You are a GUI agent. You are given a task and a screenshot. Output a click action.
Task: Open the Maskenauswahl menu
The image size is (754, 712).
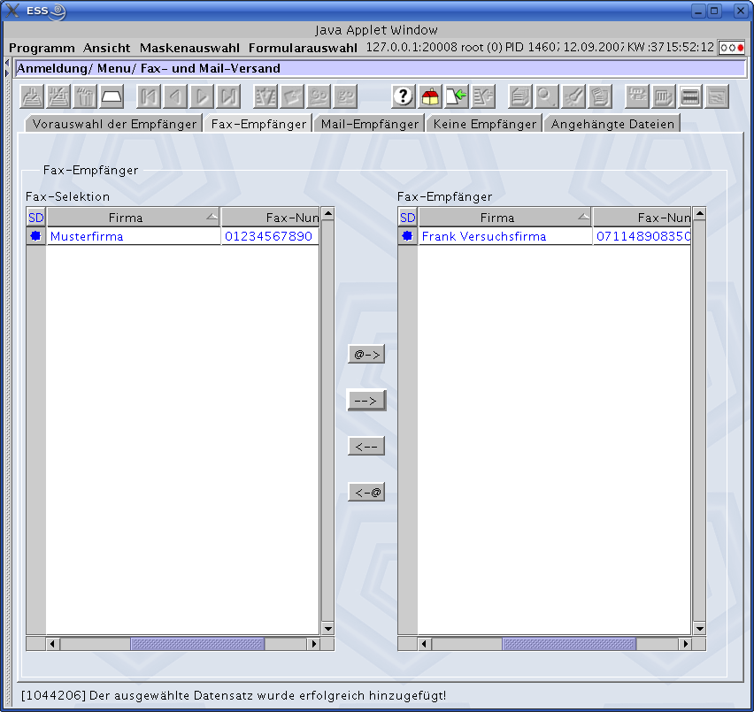[189, 48]
